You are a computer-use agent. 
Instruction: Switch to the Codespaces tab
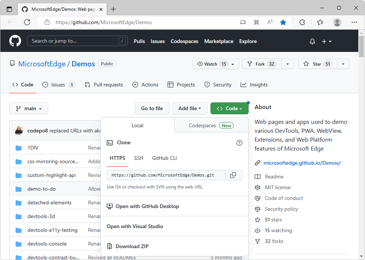point(202,125)
